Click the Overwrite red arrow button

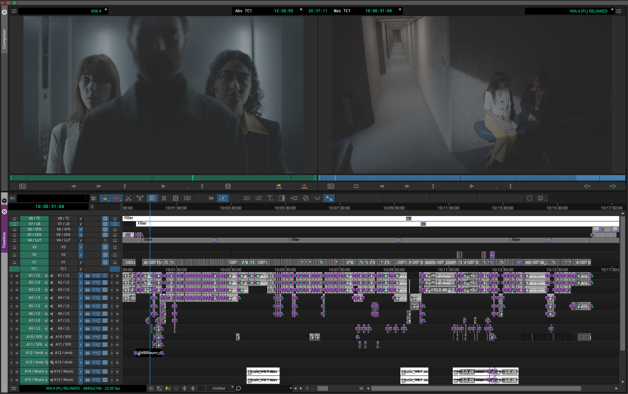pyautogui.click(x=304, y=186)
